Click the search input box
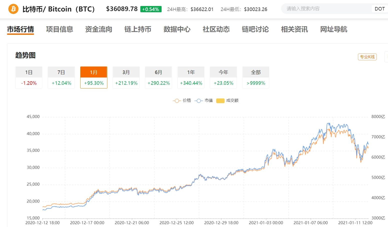This screenshot has width=388, height=227. [325, 9]
